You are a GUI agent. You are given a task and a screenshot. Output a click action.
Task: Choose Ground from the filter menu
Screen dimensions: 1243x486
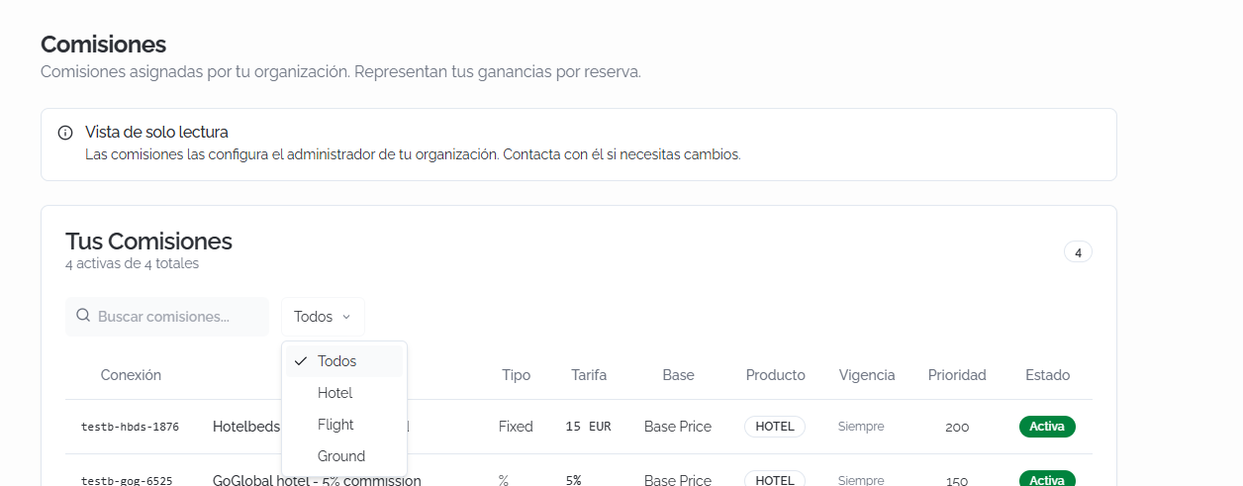point(344,456)
